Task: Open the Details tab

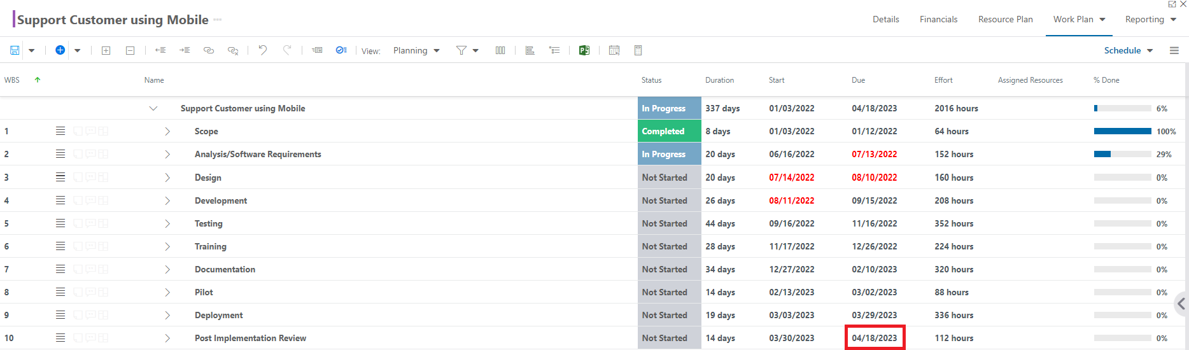Action: click(x=886, y=20)
